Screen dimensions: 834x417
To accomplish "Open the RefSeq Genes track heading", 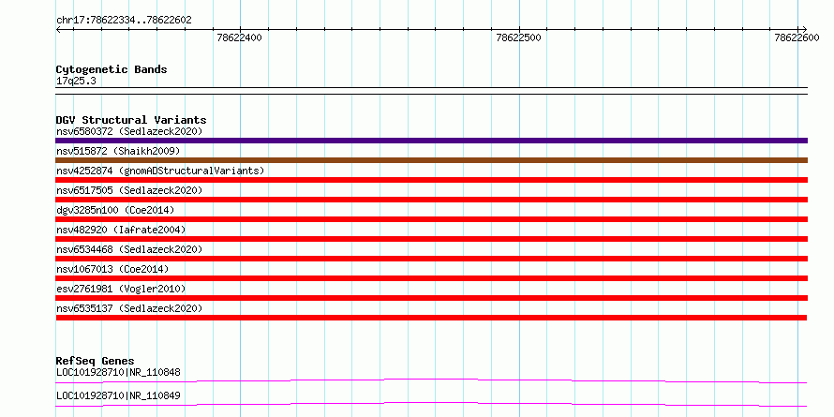I will pos(95,362).
